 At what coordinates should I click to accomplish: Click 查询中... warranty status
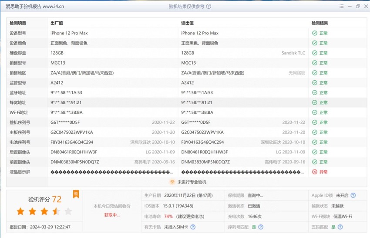[x=256, y=196]
